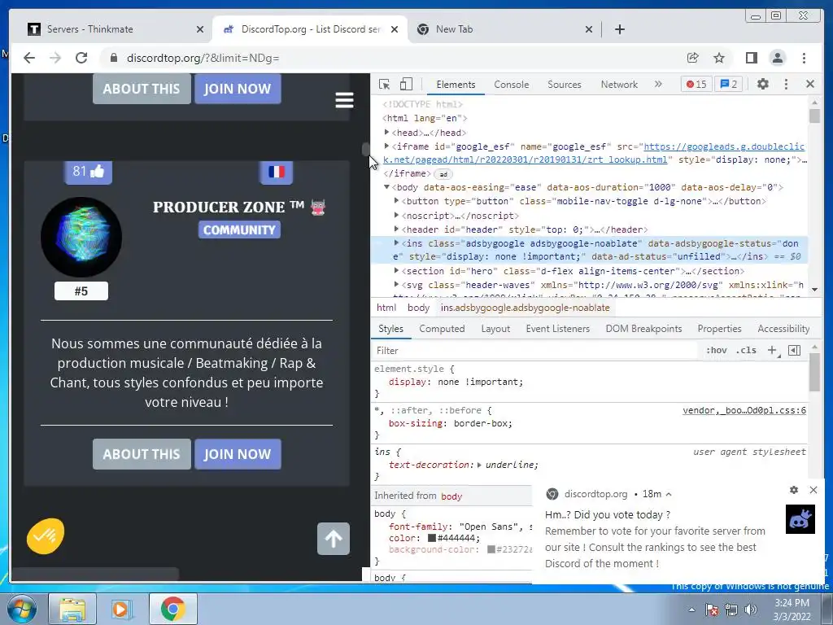This screenshot has width=833, height=625.
Task: Open the Accessibility tab
Action: [x=783, y=329]
